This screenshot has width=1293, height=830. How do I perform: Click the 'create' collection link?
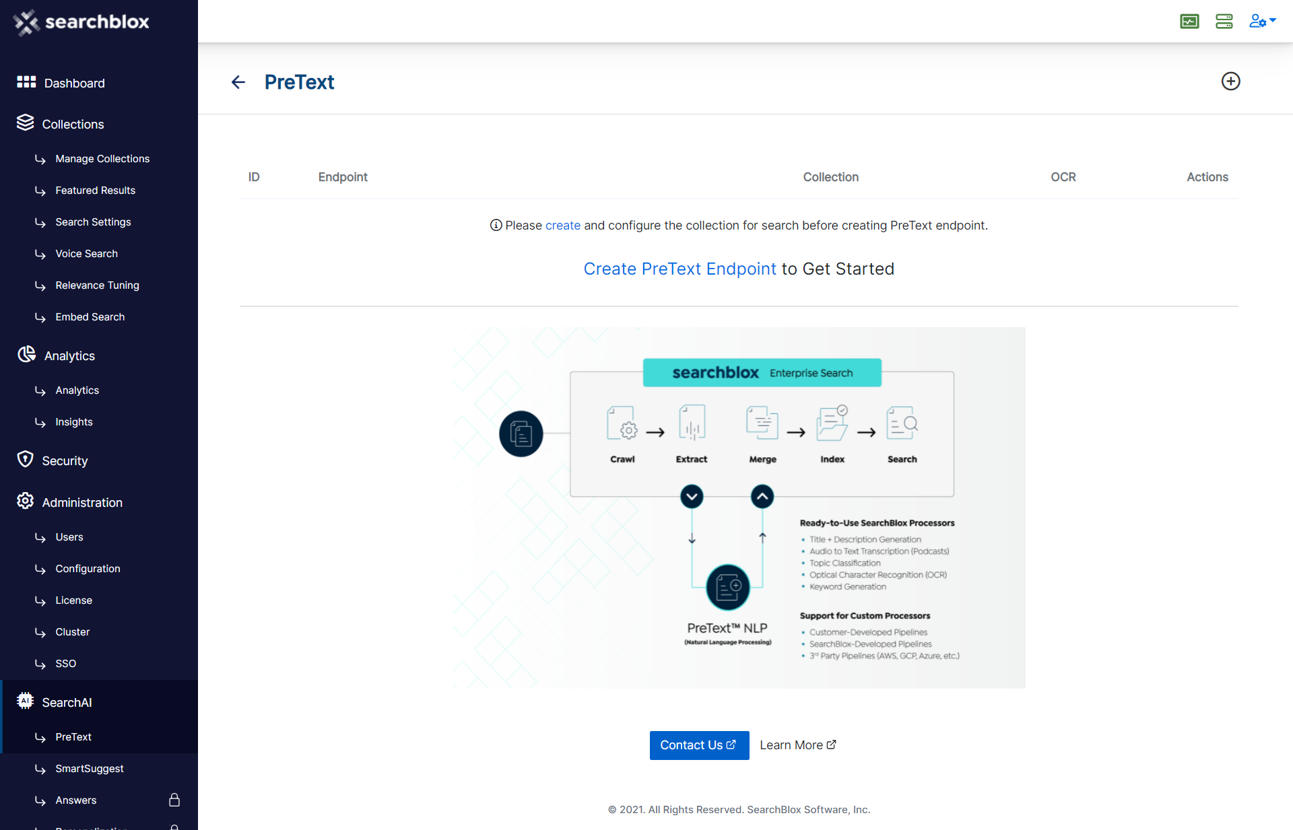point(562,226)
